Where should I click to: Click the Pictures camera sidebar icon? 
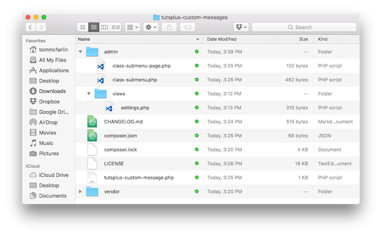(33, 154)
